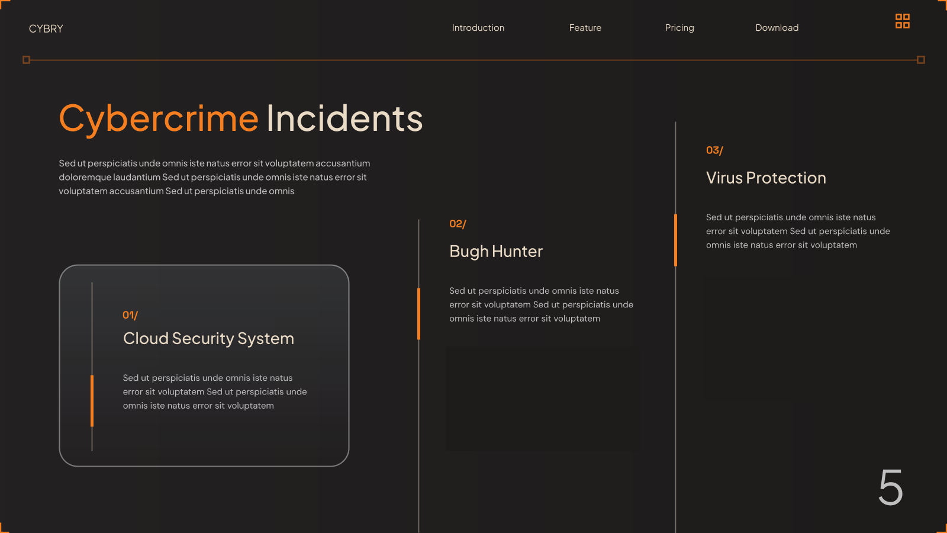Click the 02/ number label

point(458,224)
